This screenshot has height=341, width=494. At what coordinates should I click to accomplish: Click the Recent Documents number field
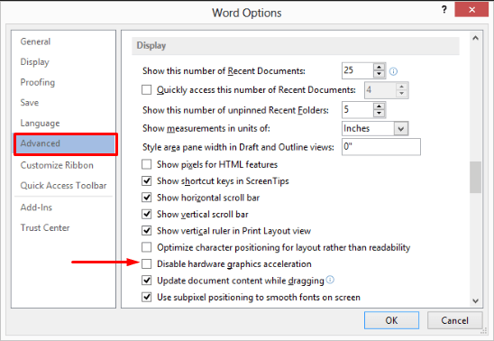358,70
